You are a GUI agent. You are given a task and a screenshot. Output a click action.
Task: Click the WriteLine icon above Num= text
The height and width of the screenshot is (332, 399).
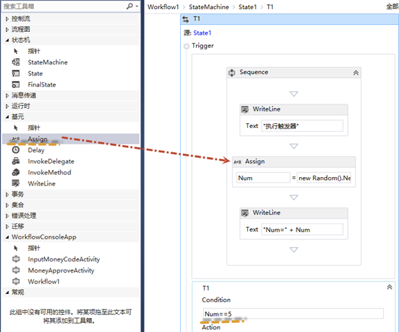245,213
